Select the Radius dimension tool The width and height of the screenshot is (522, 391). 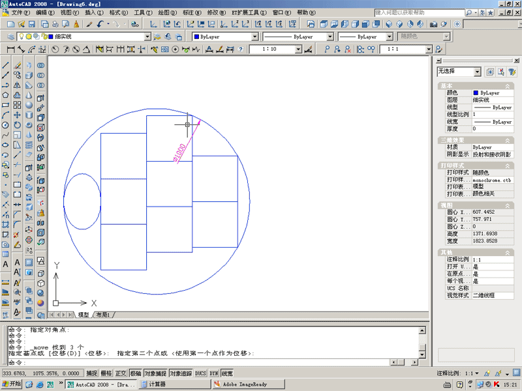(55, 50)
